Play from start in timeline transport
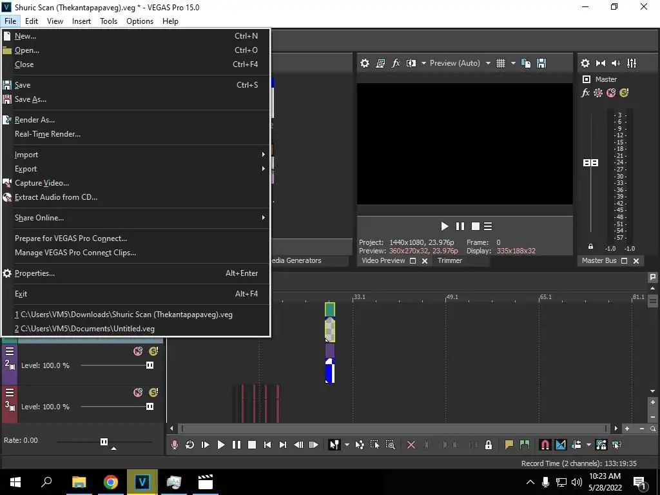The height and width of the screenshot is (495, 660). point(206,445)
